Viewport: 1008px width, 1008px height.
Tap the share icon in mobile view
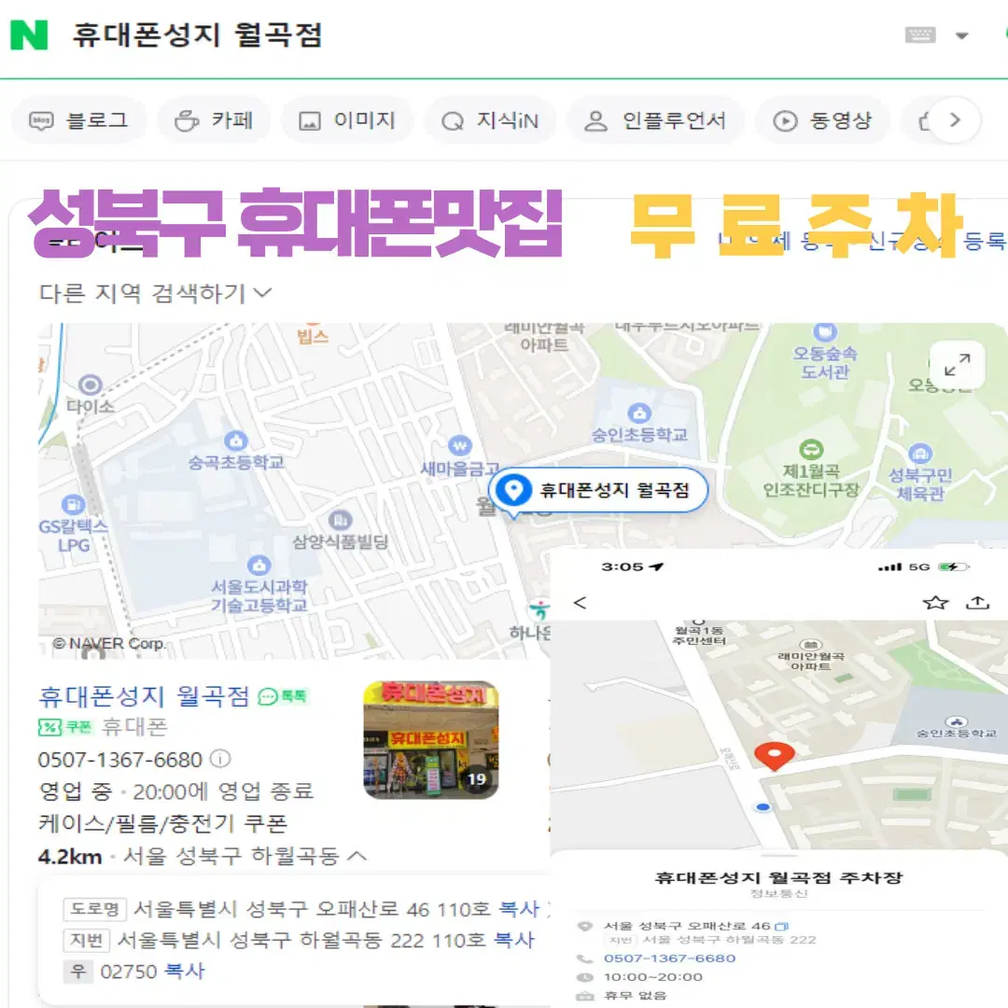click(977, 602)
